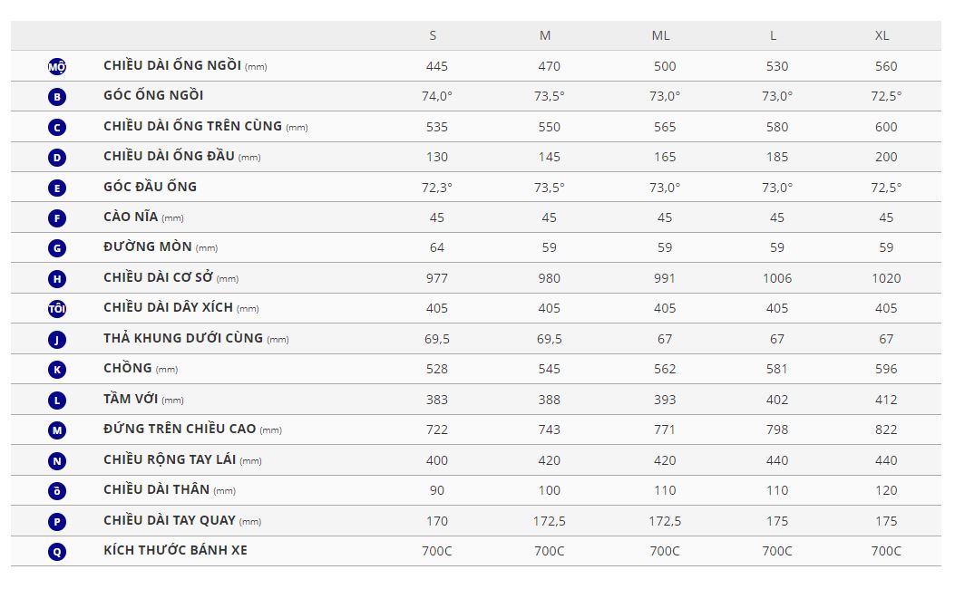Click the M size column header
Viewport: 955px width, 589px height.
pos(545,35)
